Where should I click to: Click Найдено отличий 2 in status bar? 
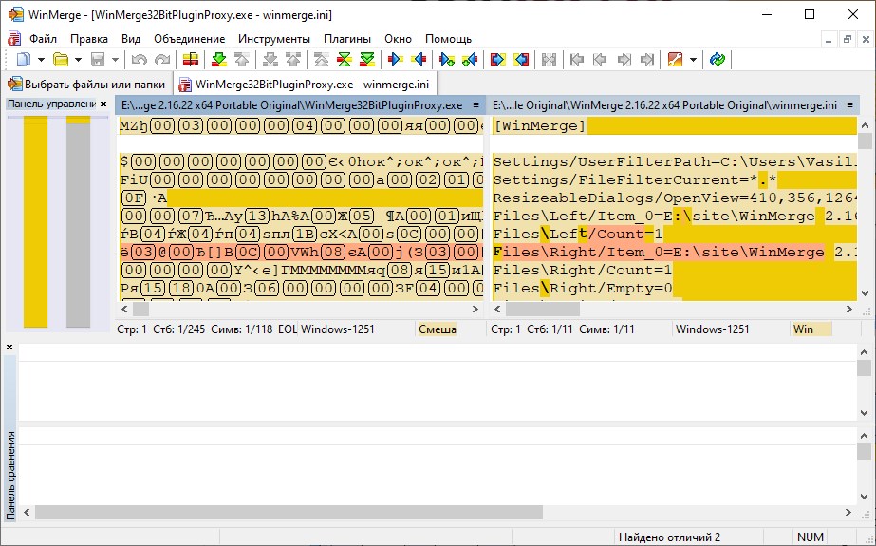669,537
